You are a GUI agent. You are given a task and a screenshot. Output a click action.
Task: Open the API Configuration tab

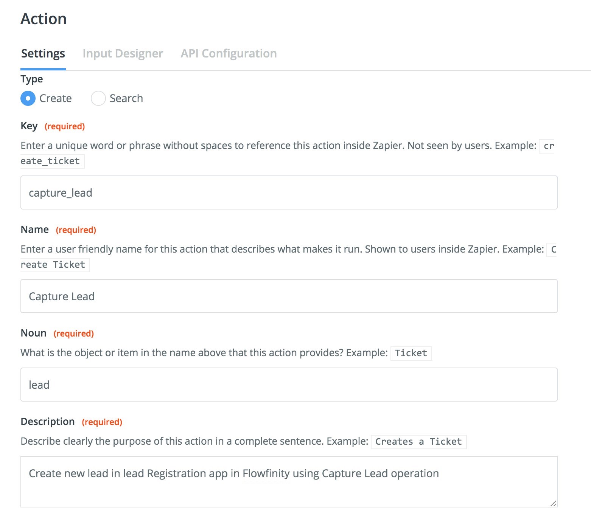229,54
